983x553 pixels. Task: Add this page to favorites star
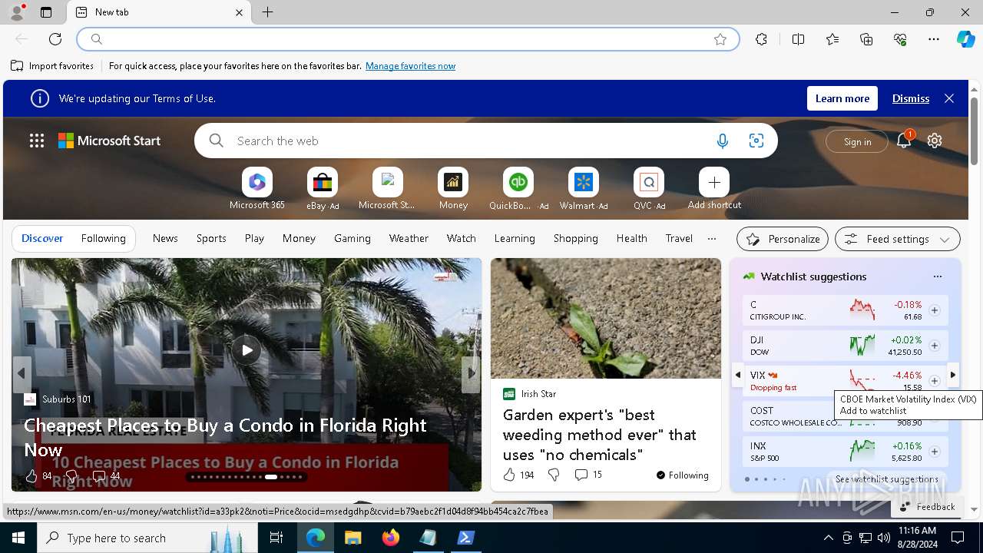[x=720, y=39]
